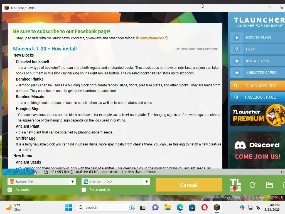This screenshot has height=214, width=285.
Task: Click the play icon beside How to Play
Action: pyautogui.click(x=237, y=38)
